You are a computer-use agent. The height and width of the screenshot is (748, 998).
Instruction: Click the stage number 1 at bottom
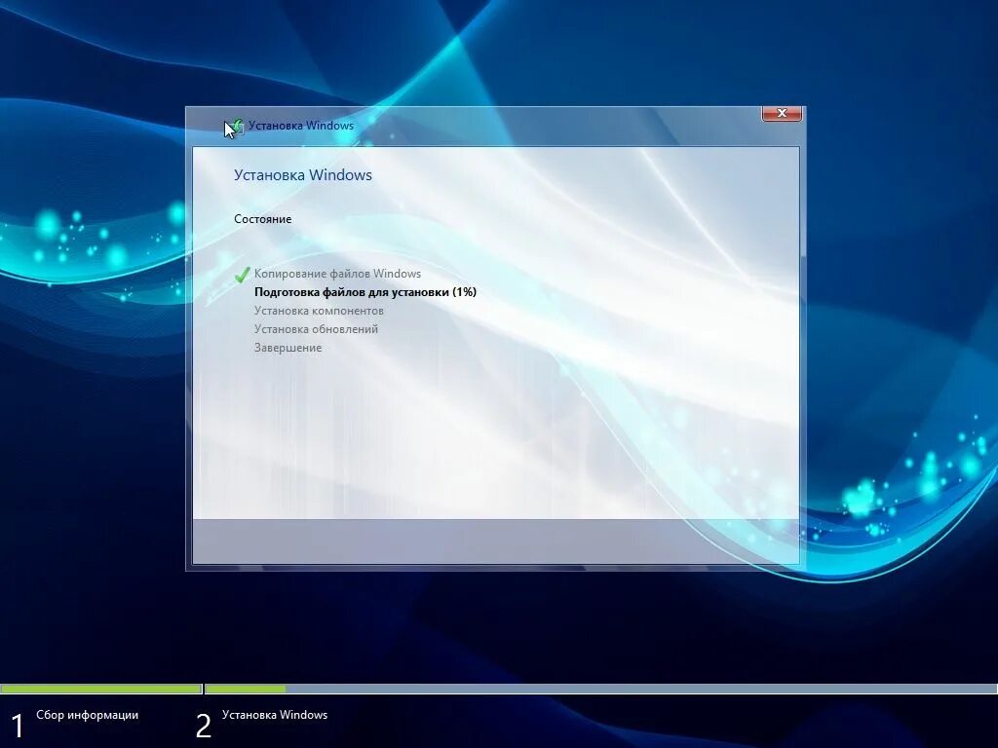tap(18, 727)
